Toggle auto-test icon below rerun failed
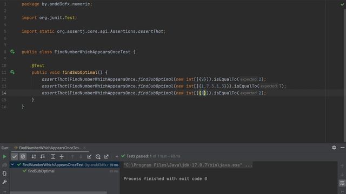The width and height of the screenshot is (346, 194). coord(4,174)
